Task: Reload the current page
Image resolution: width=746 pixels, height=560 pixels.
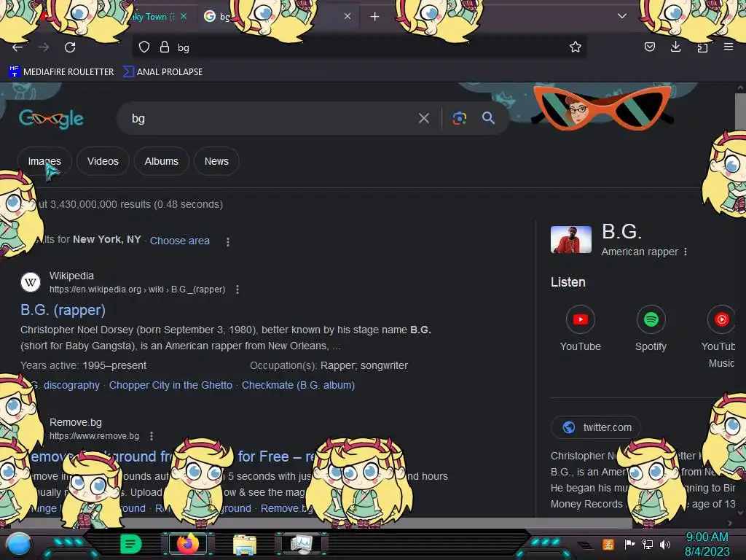Action: point(70,47)
